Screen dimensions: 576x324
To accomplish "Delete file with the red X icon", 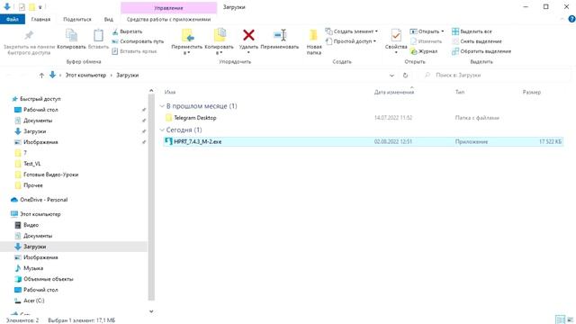I will click(248, 35).
